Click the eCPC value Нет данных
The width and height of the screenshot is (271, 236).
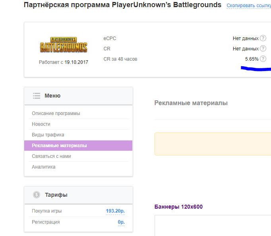coord(246,38)
